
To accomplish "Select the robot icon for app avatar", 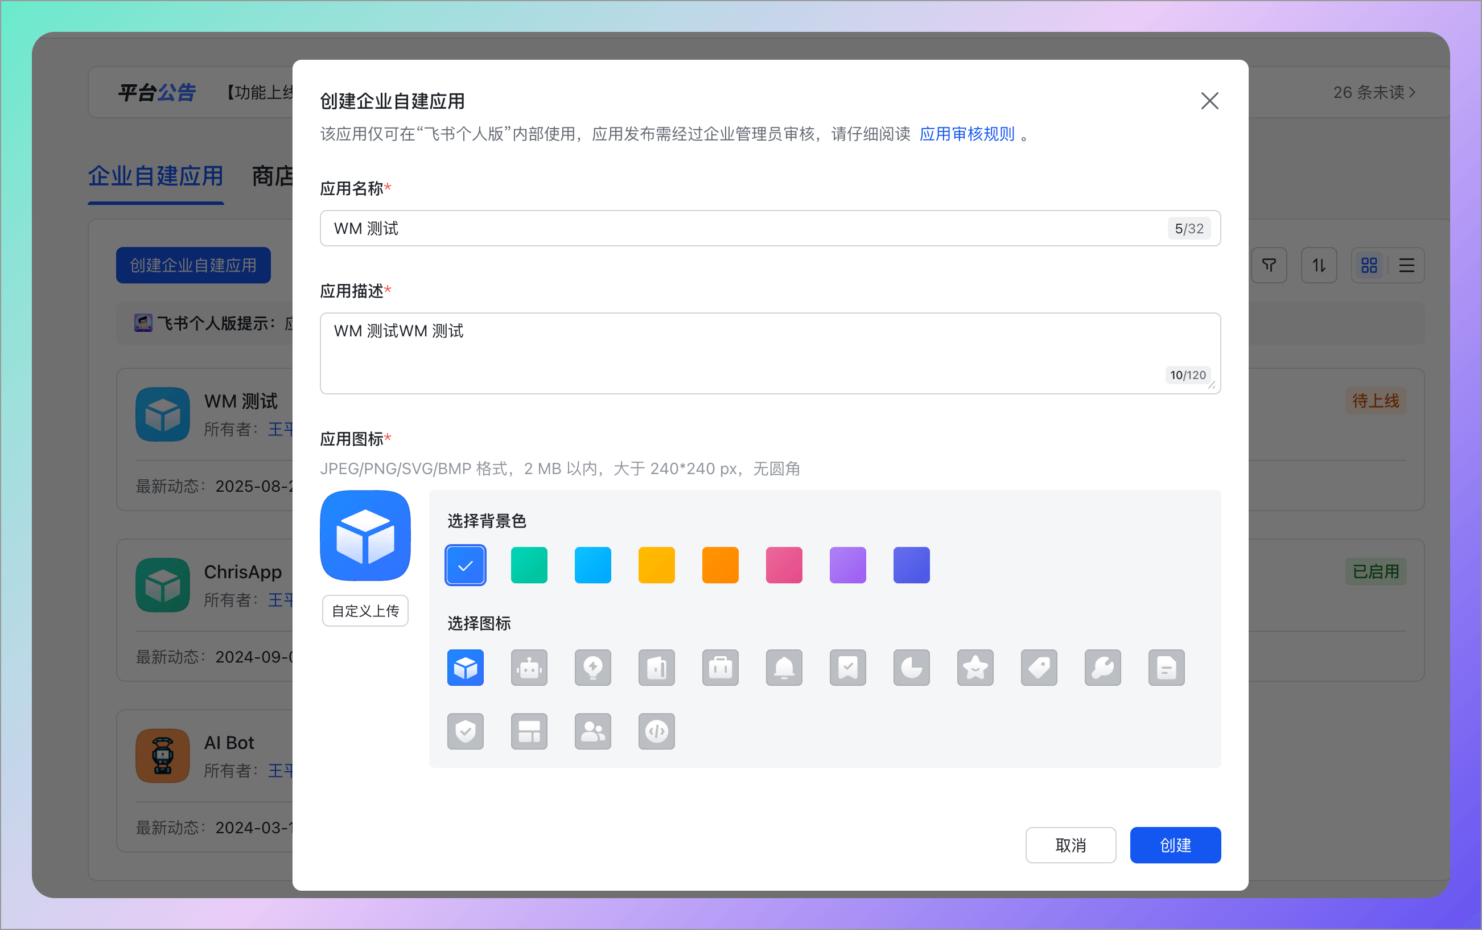I will [529, 668].
